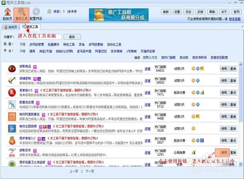Filter type by 自动化工具
Screen dimensions: 244x179
tap(114, 44)
